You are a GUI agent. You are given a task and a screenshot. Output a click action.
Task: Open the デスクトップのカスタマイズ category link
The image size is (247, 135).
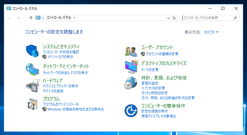click(164, 63)
